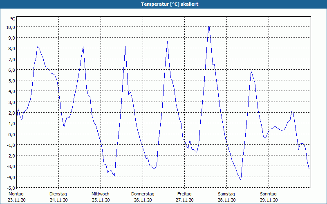Click the -4,0 y-axis value
Viewport: 327px width, 204px height.
(x=11, y=177)
